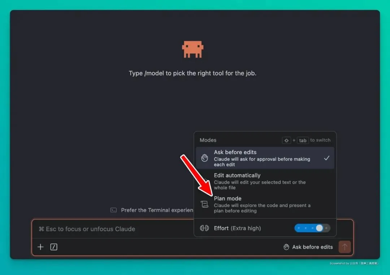This screenshot has height=275, width=390.
Task: Open the Ask before edits mode selector
Action: point(308,247)
